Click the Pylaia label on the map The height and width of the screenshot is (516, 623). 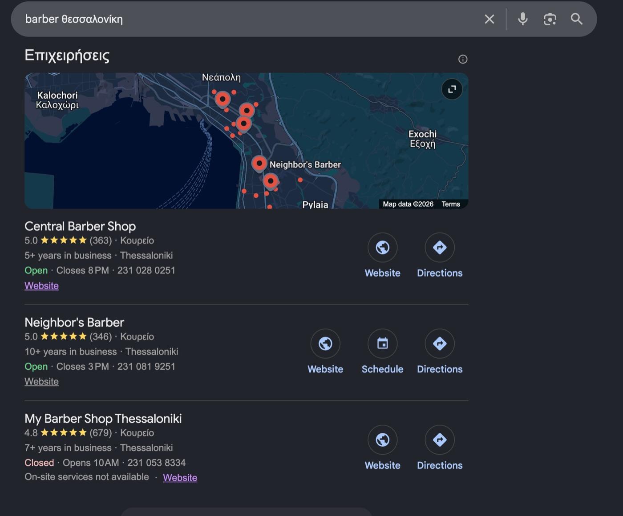pos(315,204)
